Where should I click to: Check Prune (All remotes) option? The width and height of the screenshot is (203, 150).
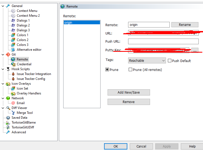tap(130, 70)
